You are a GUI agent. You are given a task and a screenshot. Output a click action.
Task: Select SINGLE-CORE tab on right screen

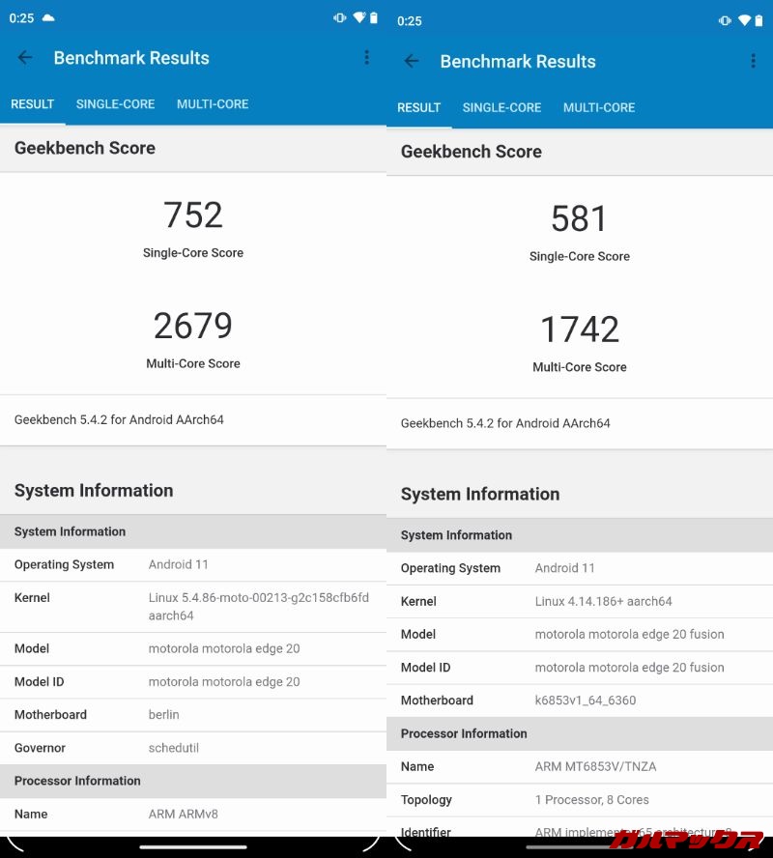click(x=501, y=108)
